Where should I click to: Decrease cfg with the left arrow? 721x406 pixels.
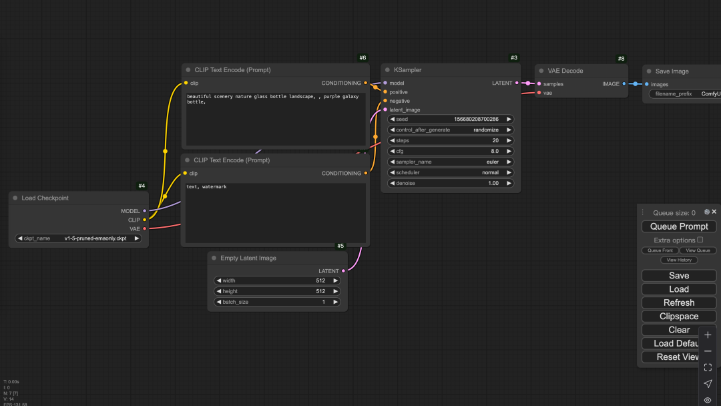[x=393, y=151]
